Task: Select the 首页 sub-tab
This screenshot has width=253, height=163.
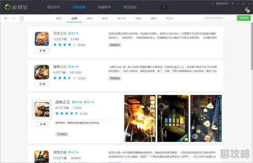Action: (x=59, y=18)
